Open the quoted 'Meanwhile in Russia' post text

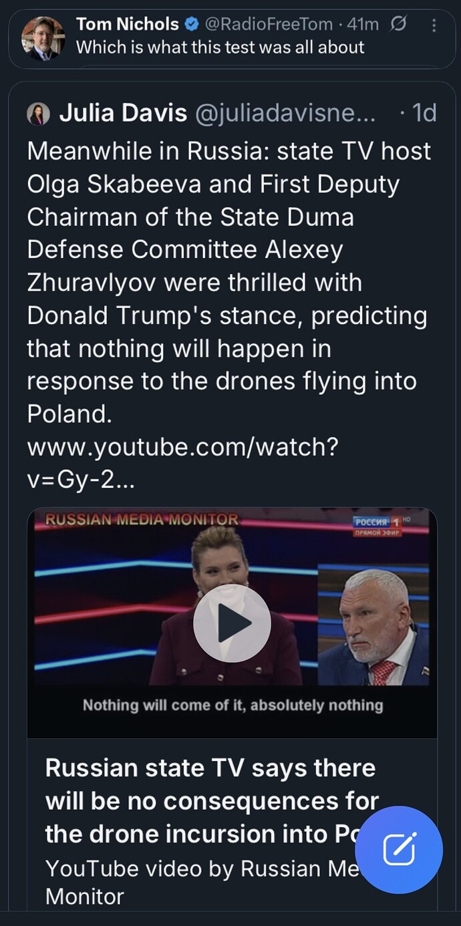pos(227,281)
